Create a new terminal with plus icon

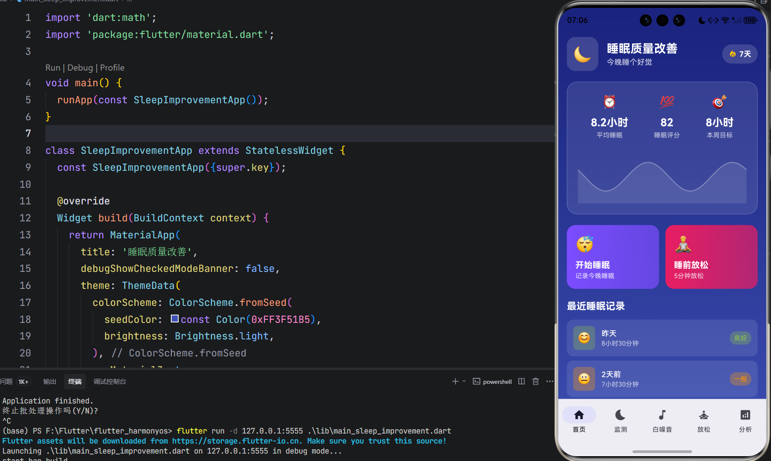(x=455, y=381)
